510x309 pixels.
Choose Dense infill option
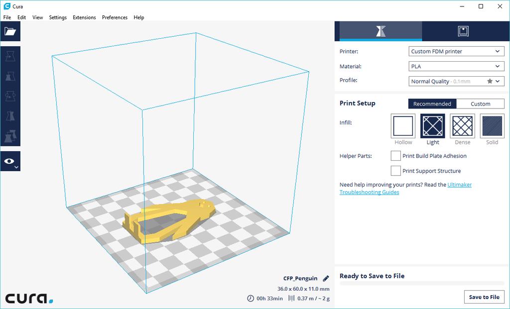pos(463,126)
